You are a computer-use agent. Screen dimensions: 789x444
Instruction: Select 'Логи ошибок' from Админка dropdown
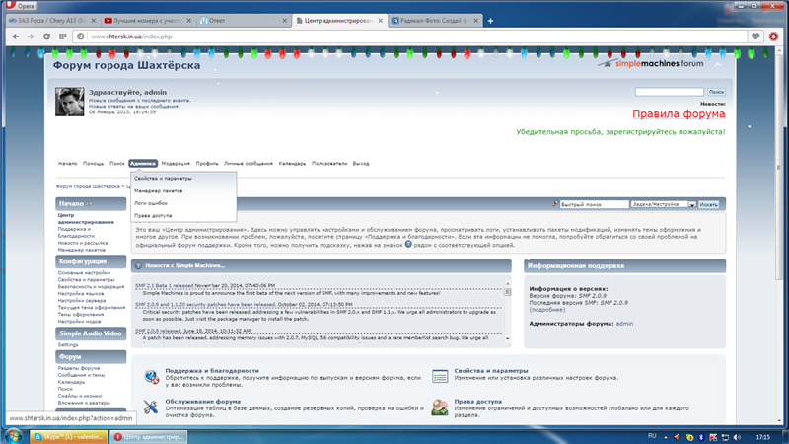(x=151, y=203)
